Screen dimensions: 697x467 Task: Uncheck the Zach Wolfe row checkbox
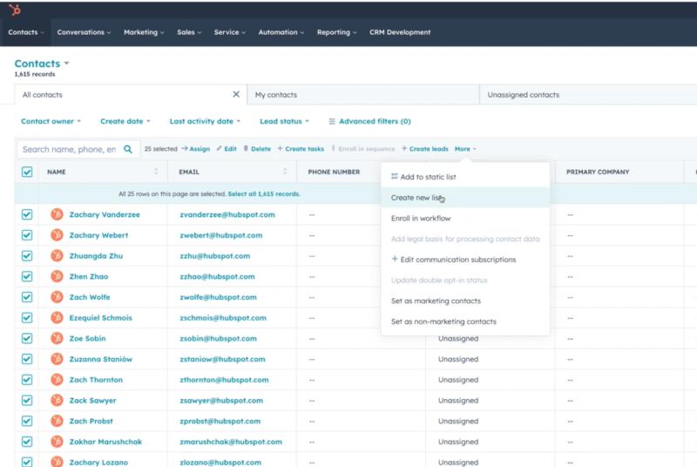coord(27,297)
